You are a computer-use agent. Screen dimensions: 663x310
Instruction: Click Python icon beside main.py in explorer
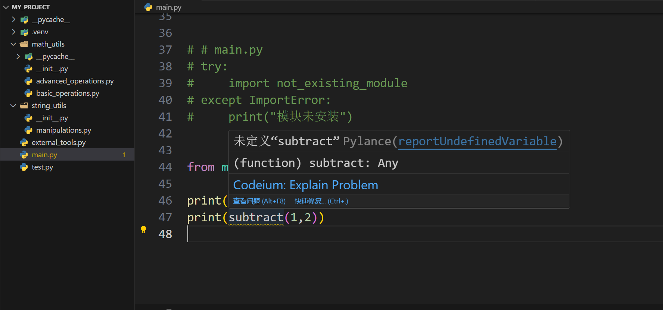point(24,155)
